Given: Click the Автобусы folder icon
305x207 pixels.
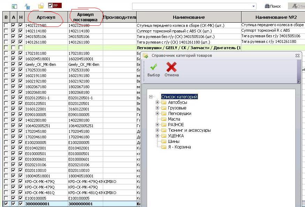Looking at the screenshot, I should click(x=164, y=102).
